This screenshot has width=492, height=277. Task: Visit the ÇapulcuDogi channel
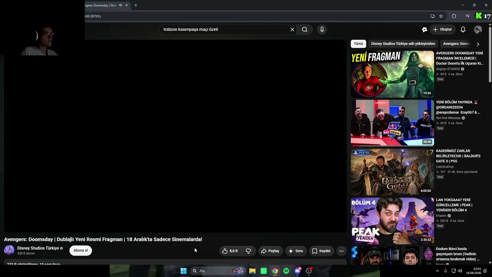pos(445,167)
